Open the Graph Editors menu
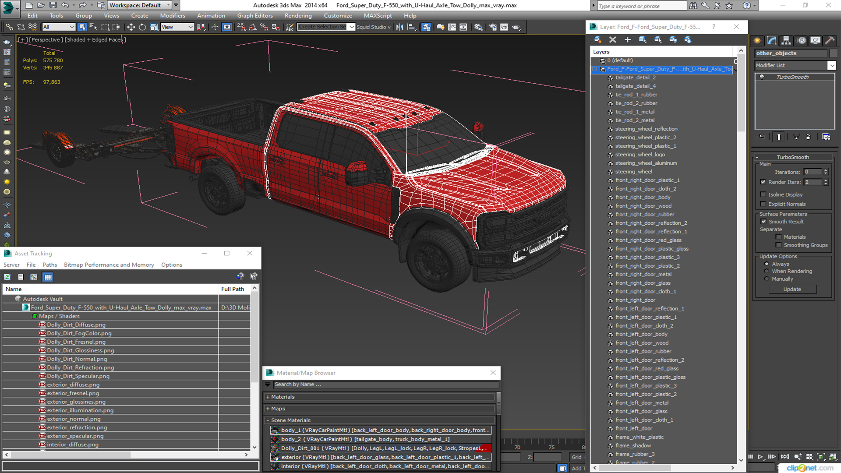Screen dimensions: 841x473 coord(255,16)
